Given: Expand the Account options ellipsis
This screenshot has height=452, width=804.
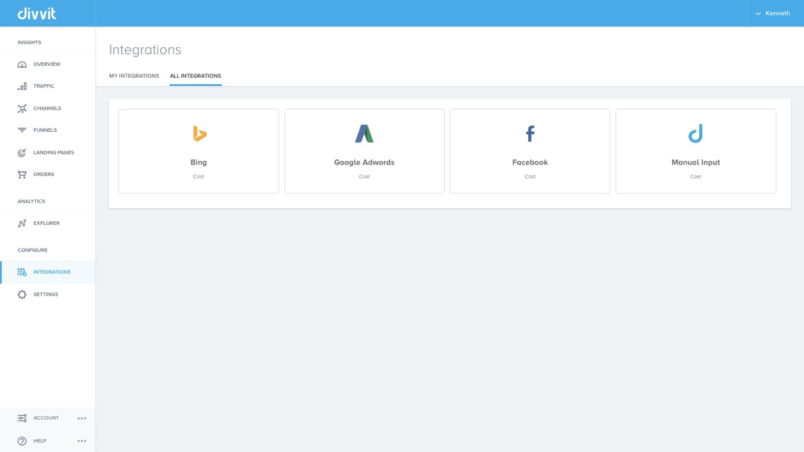Looking at the screenshot, I should coord(82,418).
